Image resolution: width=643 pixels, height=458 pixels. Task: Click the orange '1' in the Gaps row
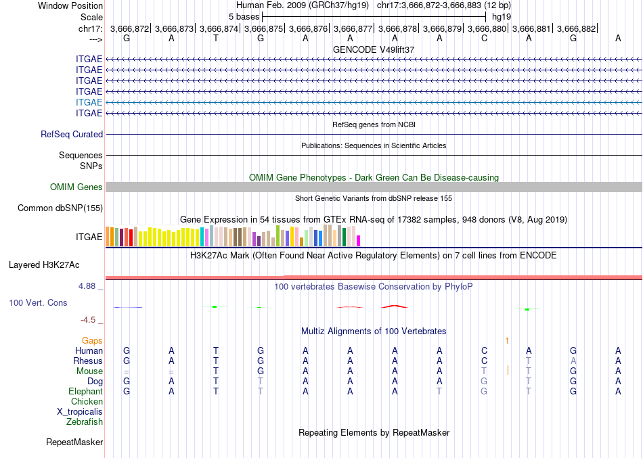pos(507,341)
